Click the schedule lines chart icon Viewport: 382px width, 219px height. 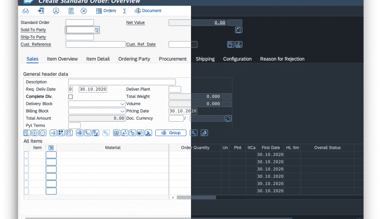coord(96,133)
